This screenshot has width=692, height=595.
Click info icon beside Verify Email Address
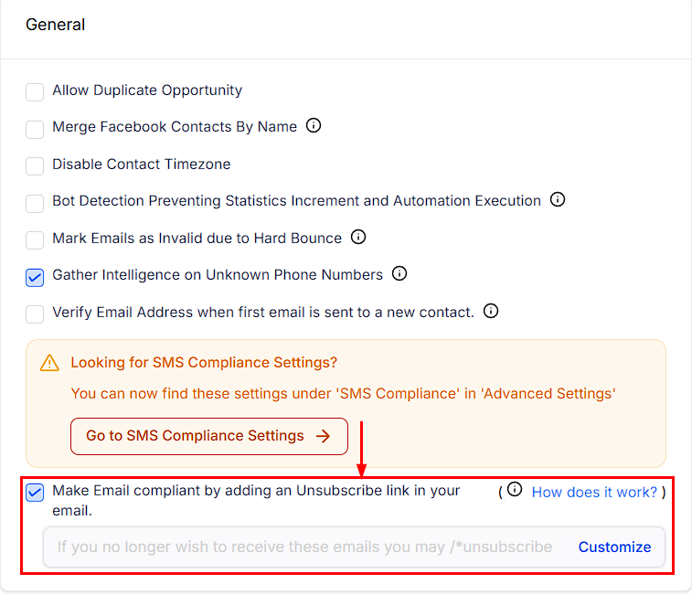(x=490, y=311)
